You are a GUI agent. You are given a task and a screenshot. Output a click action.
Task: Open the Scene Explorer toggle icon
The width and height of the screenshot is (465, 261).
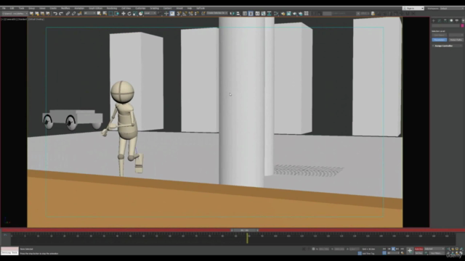click(x=245, y=14)
